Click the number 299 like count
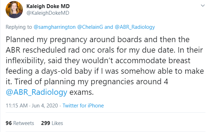 45,123
